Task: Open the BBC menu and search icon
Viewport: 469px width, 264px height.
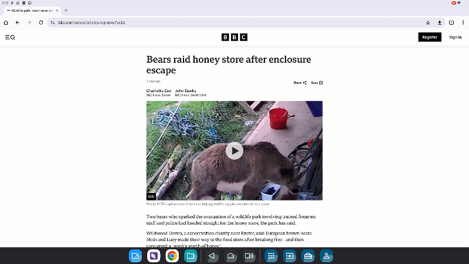Action: coord(10,38)
